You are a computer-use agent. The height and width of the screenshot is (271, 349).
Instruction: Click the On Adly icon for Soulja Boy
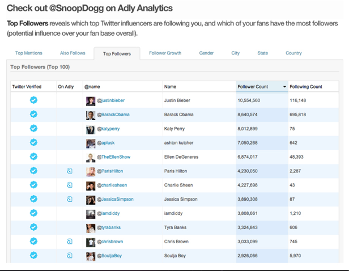70,255
